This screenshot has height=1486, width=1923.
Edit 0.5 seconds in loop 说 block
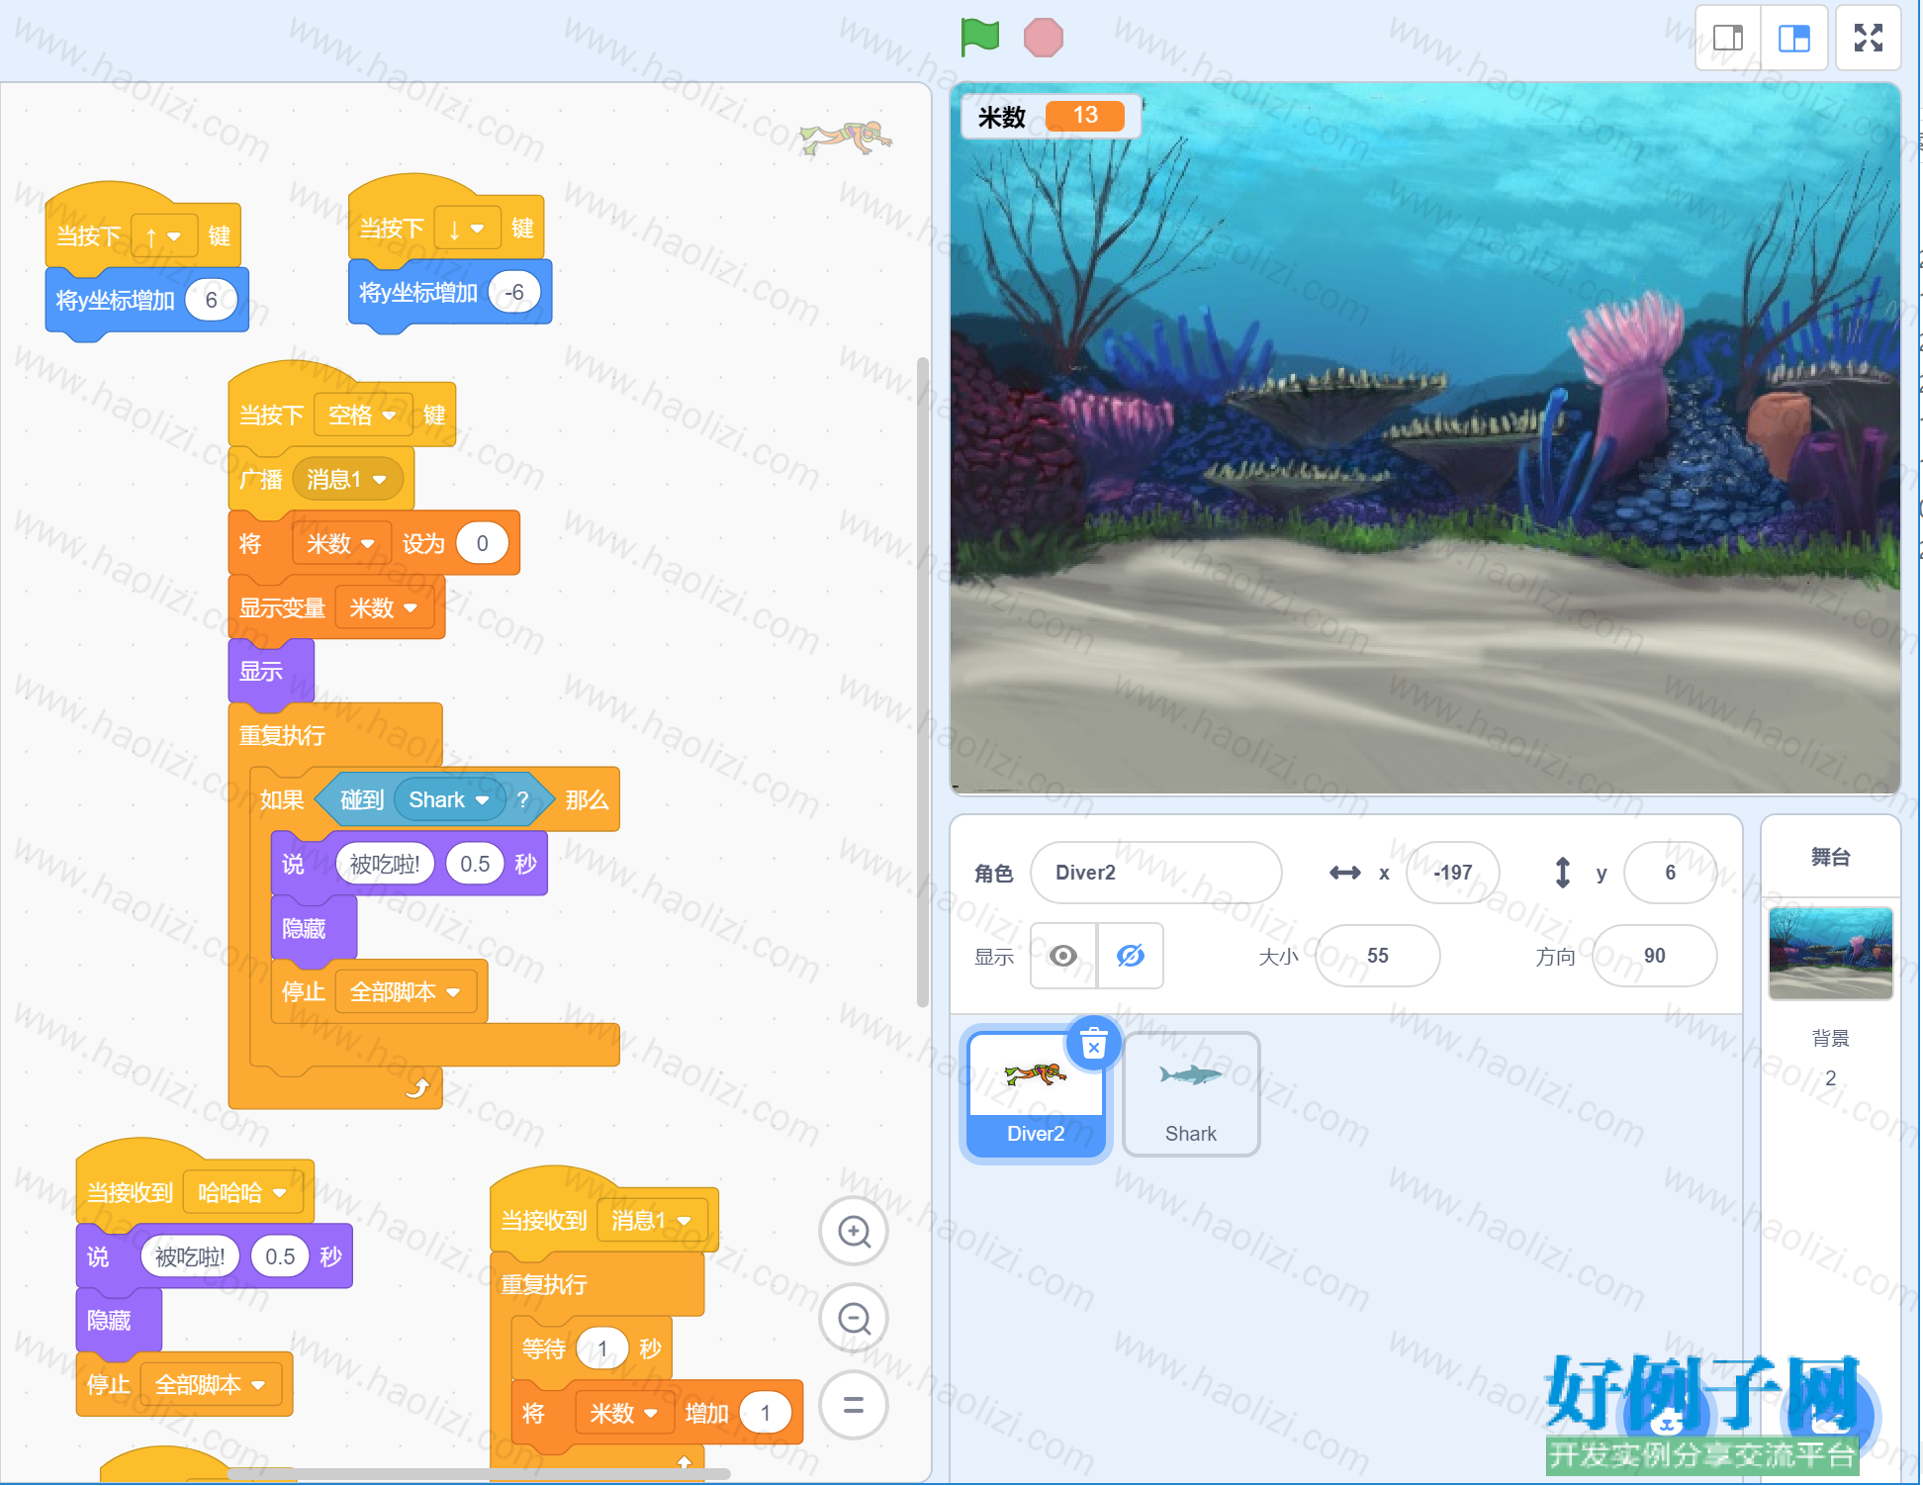coord(475,864)
